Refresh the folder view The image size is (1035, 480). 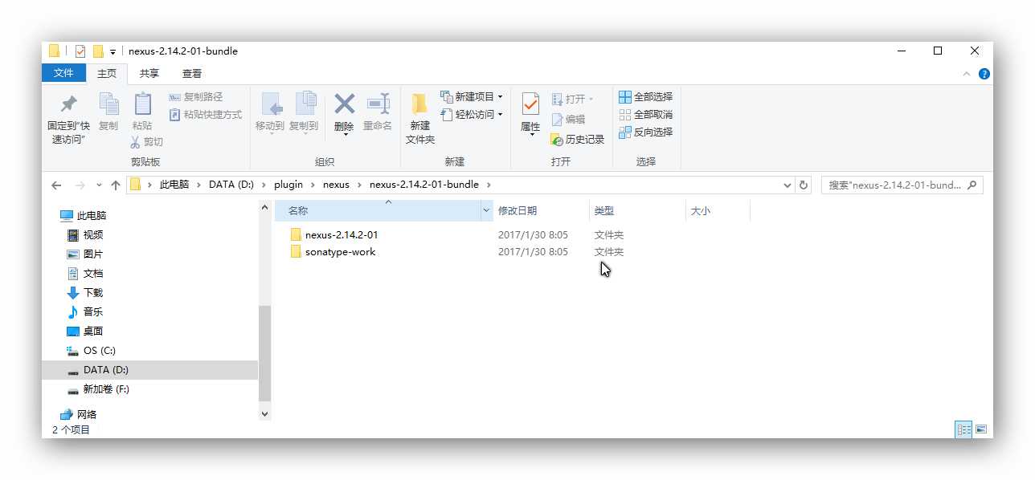[x=804, y=185]
